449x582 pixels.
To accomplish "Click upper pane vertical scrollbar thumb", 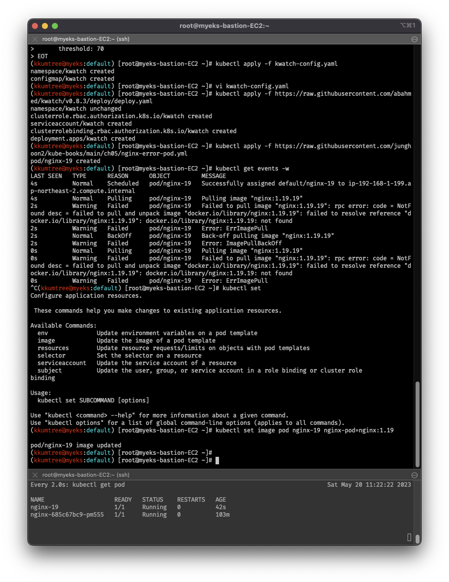I will (x=418, y=424).
